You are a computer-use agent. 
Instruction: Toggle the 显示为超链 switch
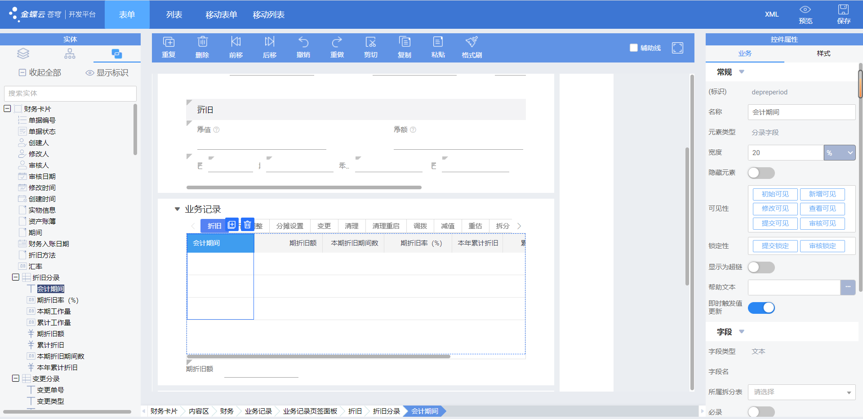(x=761, y=267)
